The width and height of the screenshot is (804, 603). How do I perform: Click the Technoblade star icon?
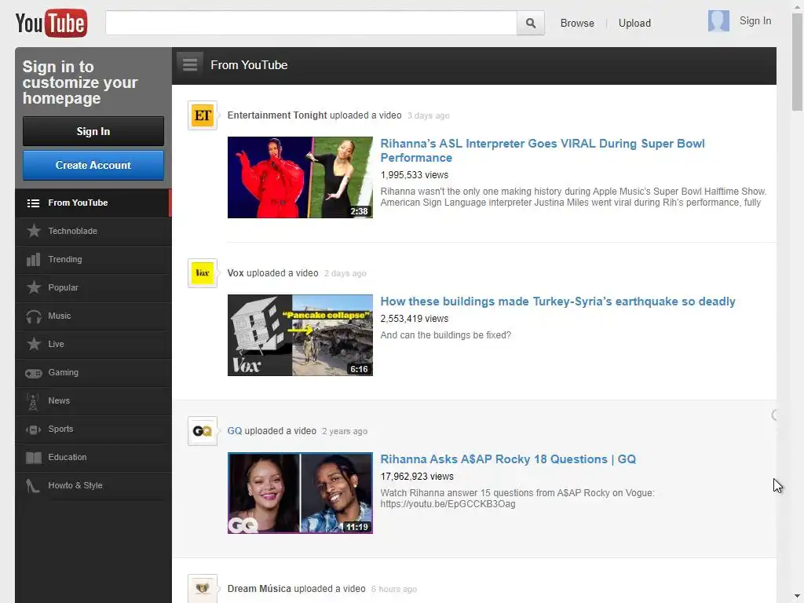(x=34, y=231)
